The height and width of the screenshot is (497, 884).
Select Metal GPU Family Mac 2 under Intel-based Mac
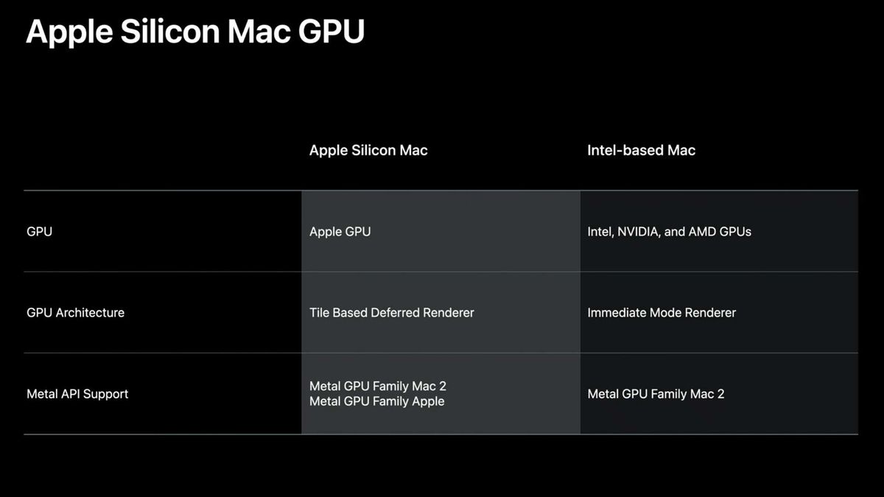pyautogui.click(x=656, y=394)
